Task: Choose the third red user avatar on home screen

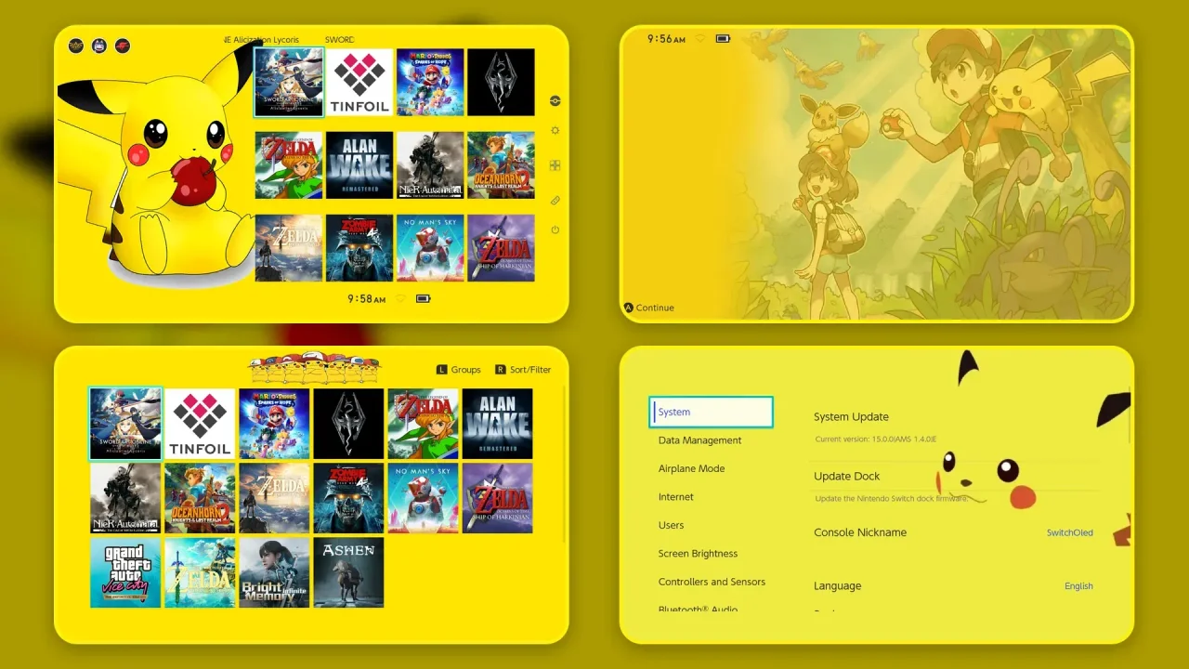Action: click(123, 46)
